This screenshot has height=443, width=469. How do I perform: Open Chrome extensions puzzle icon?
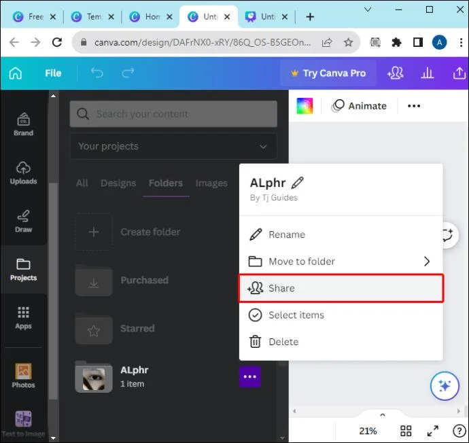tap(396, 42)
